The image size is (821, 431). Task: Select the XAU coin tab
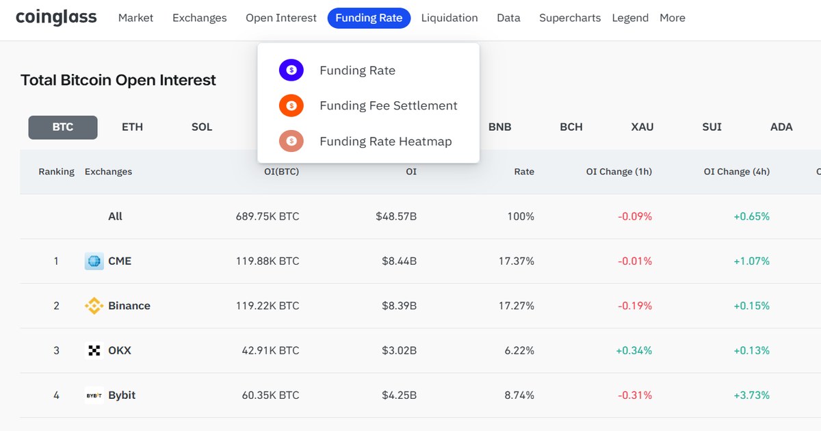641,127
